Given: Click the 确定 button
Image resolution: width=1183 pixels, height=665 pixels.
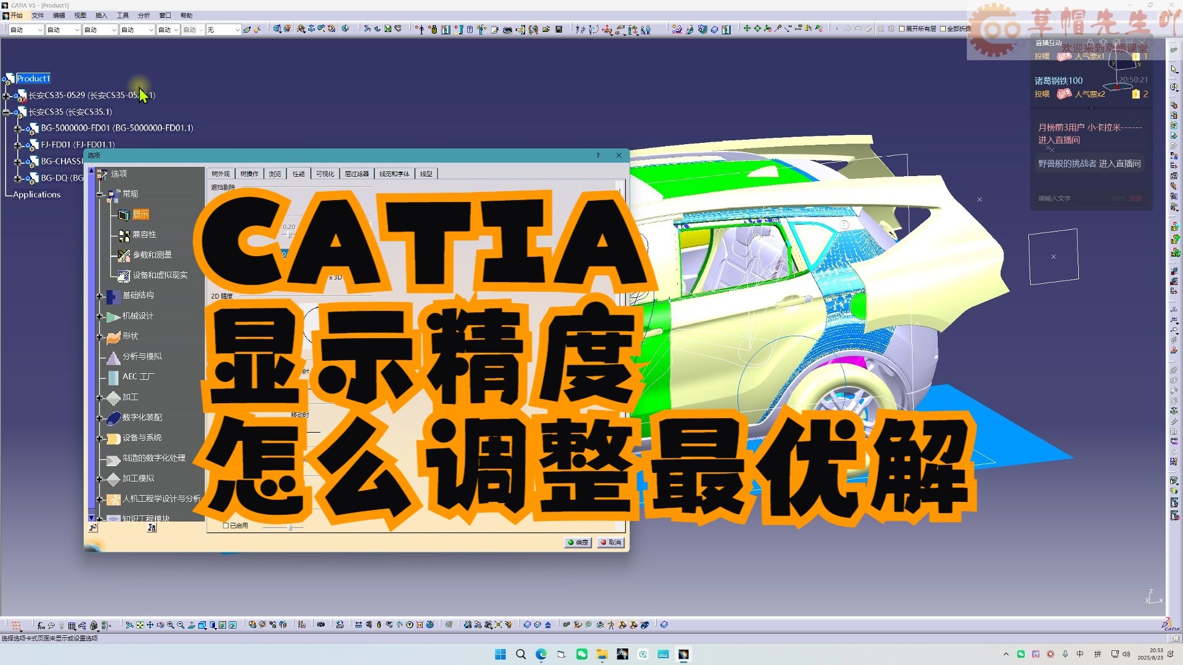Looking at the screenshot, I should (x=578, y=542).
